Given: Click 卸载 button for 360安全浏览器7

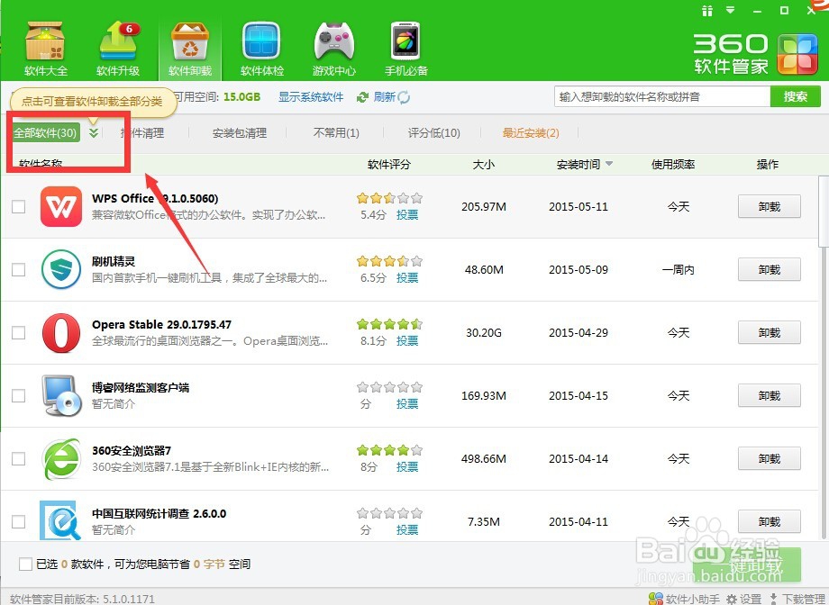Looking at the screenshot, I should pyautogui.click(x=770, y=458).
